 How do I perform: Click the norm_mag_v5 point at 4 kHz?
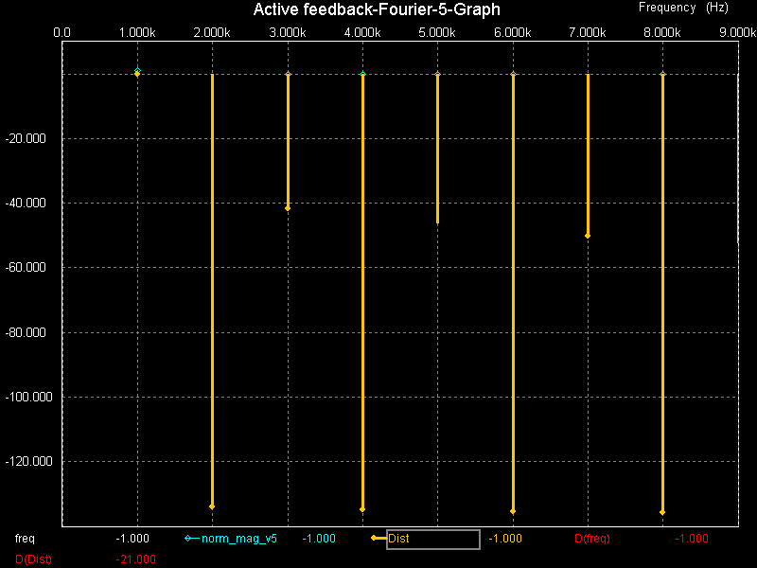tap(363, 74)
